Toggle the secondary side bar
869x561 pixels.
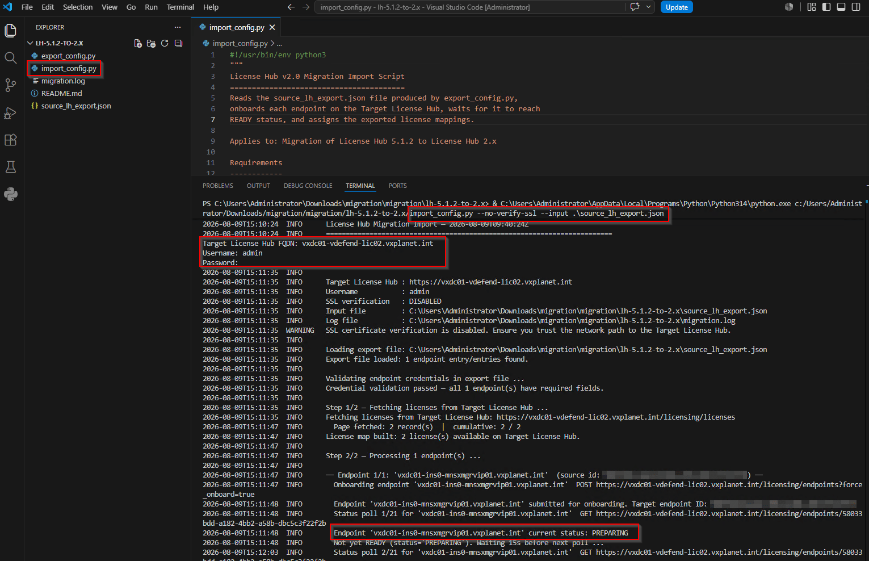[856, 7]
